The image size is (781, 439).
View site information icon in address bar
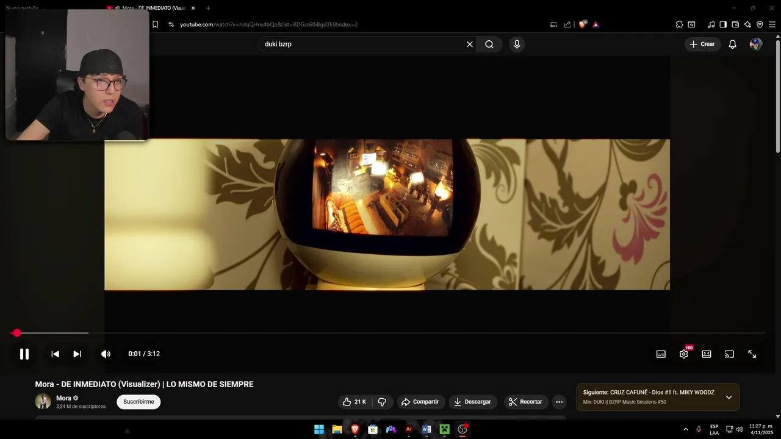coord(171,24)
